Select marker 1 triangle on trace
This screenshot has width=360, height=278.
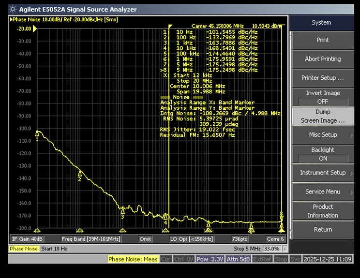(x=37, y=134)
